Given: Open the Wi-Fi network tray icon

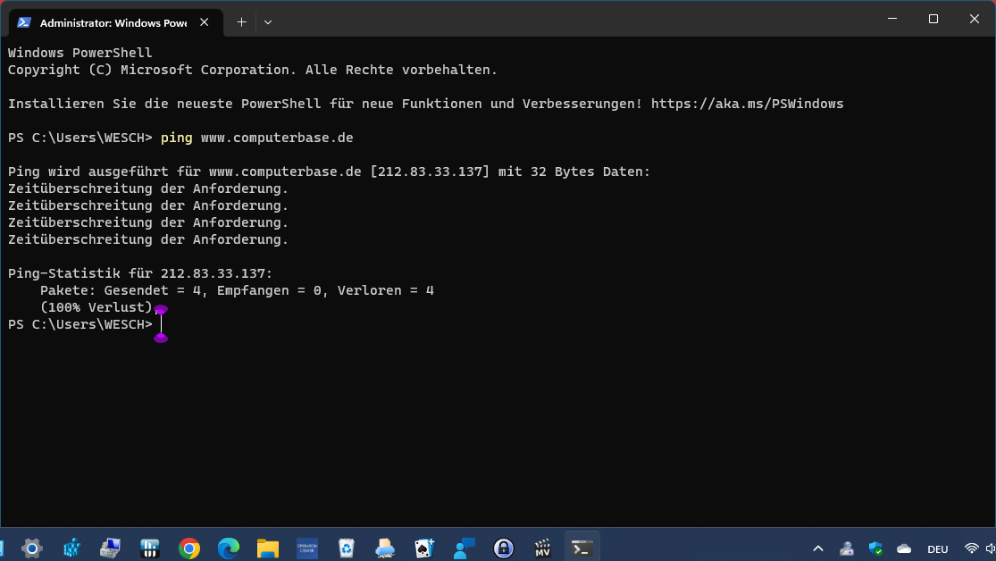Looking at the screenshot, I should 971,548.
